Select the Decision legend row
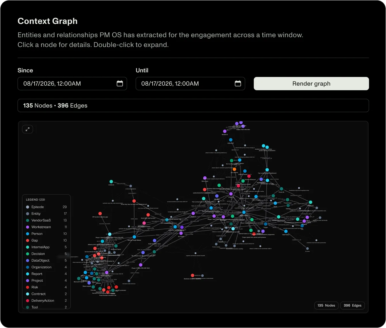This screenshot has width=386, height=328. tap(46, 254)
